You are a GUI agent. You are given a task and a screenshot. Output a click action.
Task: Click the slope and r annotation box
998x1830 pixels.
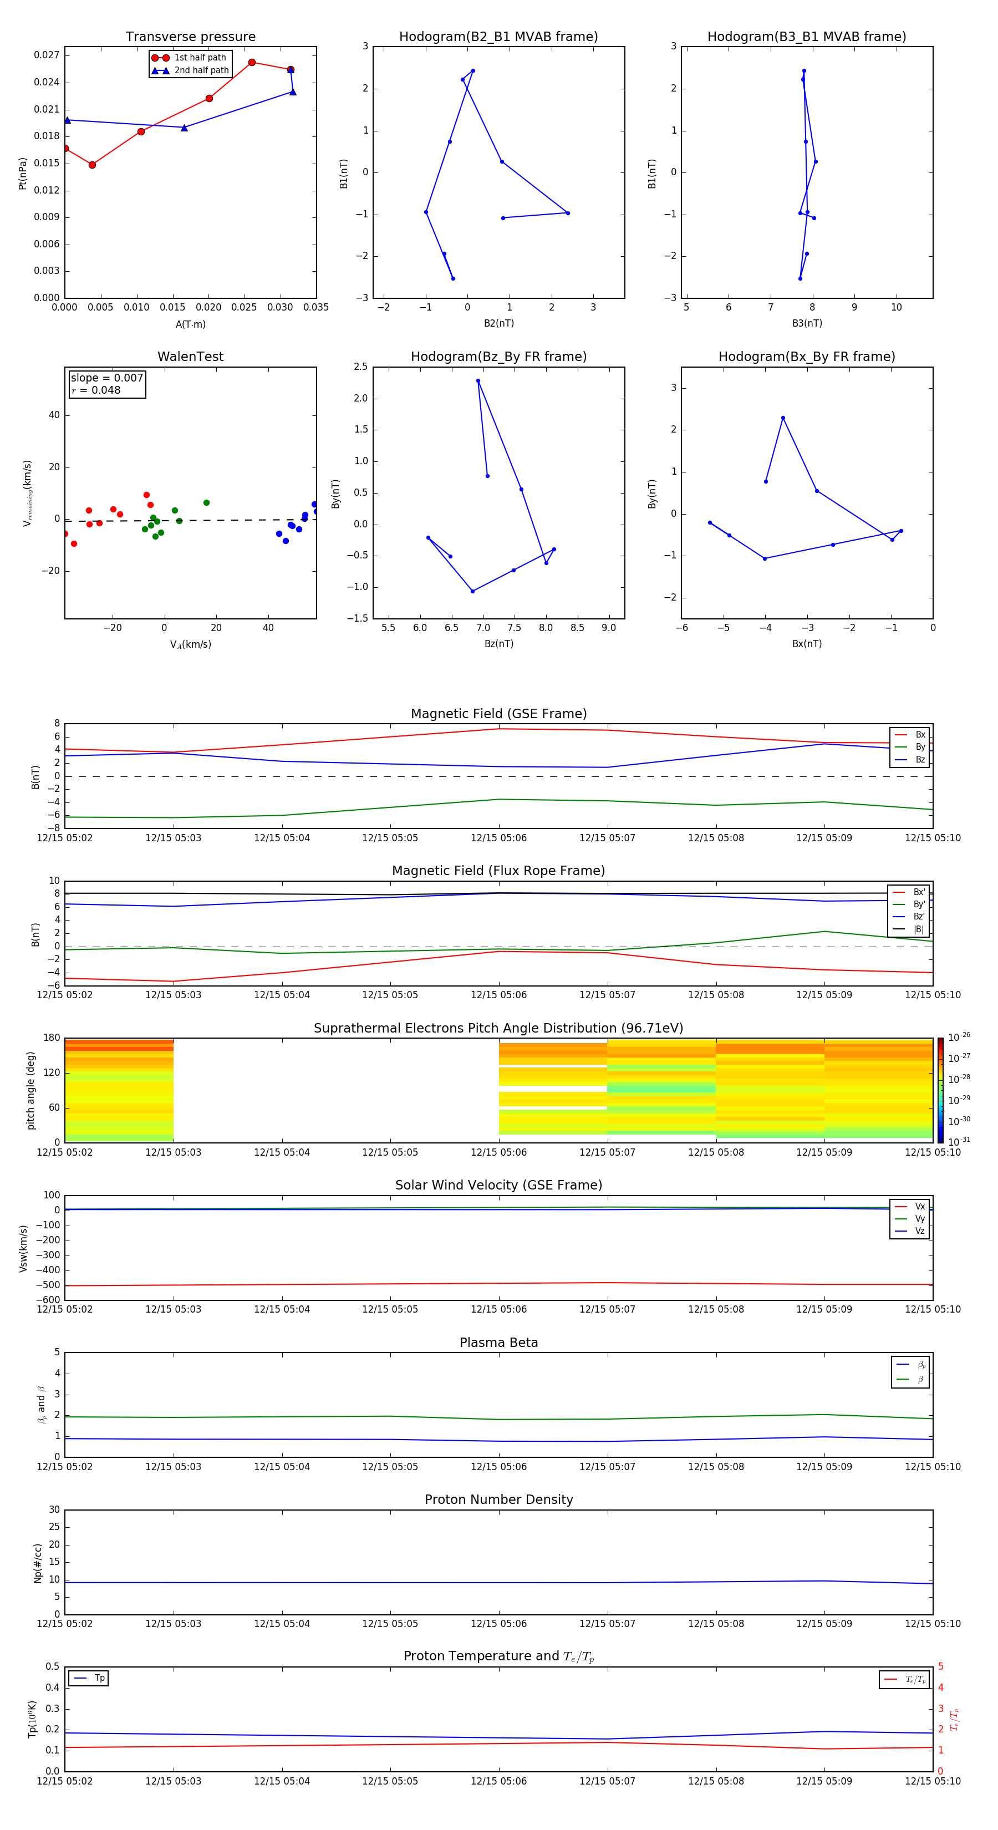point(106,384)
